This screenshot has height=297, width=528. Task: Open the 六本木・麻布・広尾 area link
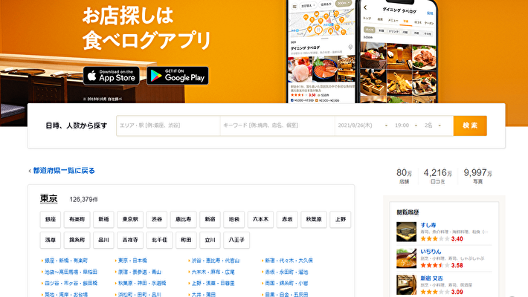213,272
